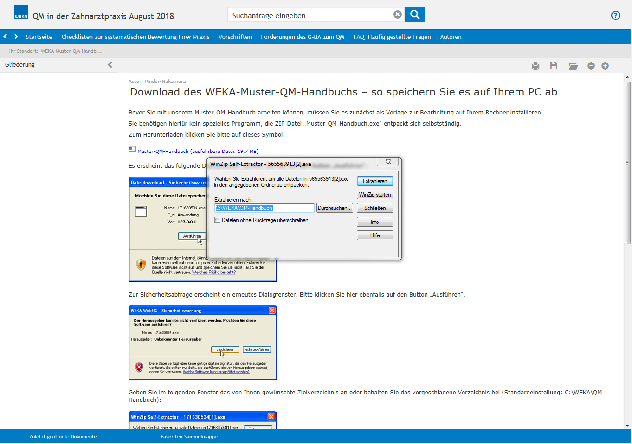Screen dimensions: 632x444
Task: Click the open folder icon
Action: 573,66
